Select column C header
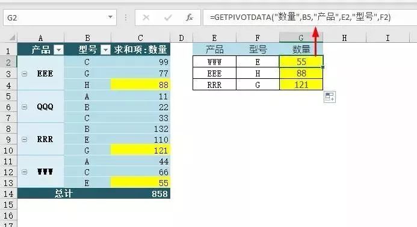The height and width of the screenshot is (227, 417). coord(140,38)
